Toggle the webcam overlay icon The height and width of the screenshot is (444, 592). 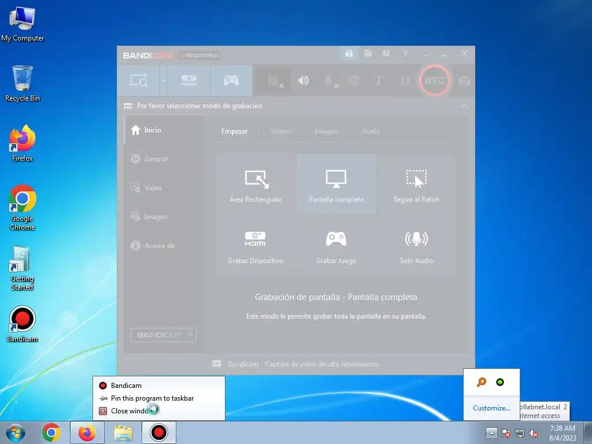pos(275,81)
